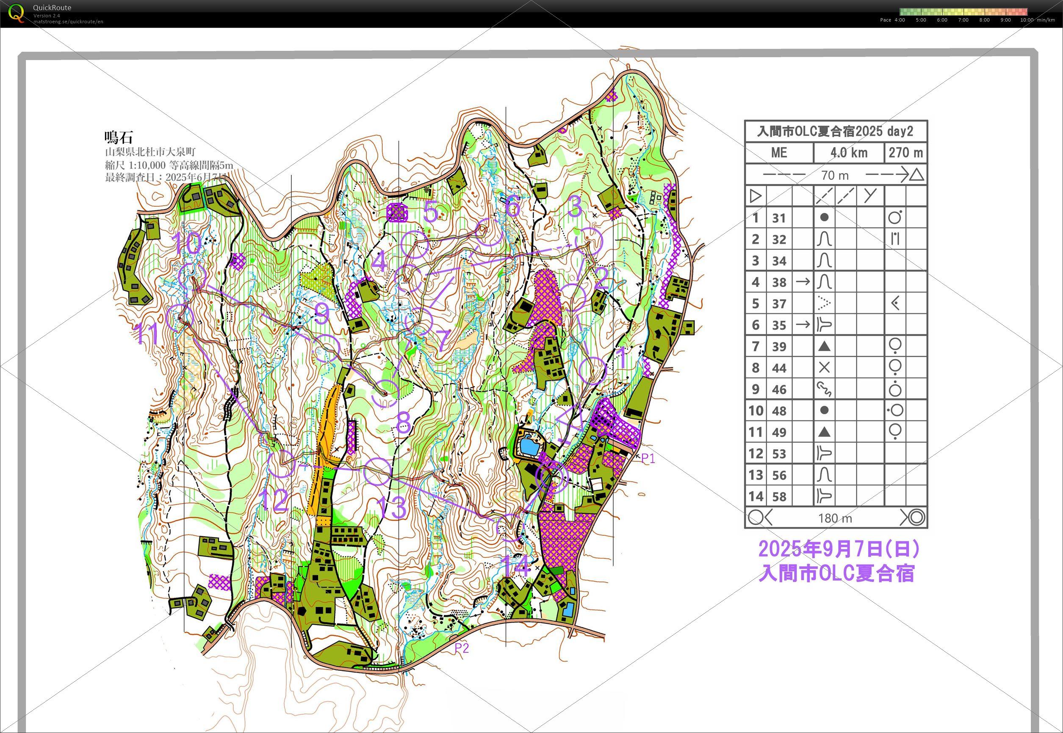
Task: Click the filled triangle for control 7
Action: point(824,346)
